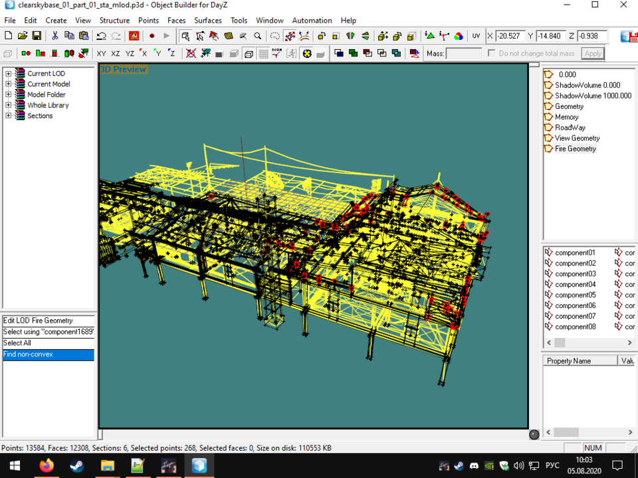Select the Memory LOD in the list
This screenshot has height=478, width=638.
pyautogui.click(x=566, y=117)
